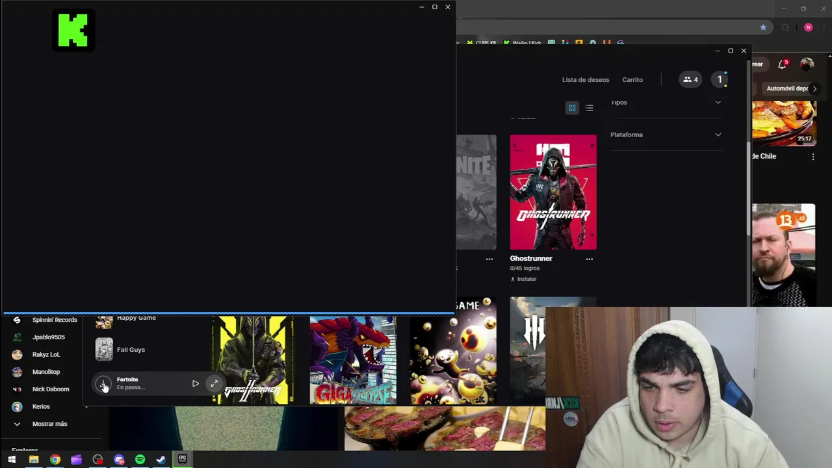
Task: Open the Epic Games friends list icon
Action: [690, 79]
